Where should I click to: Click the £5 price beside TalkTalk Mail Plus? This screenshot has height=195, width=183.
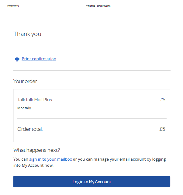163,100
